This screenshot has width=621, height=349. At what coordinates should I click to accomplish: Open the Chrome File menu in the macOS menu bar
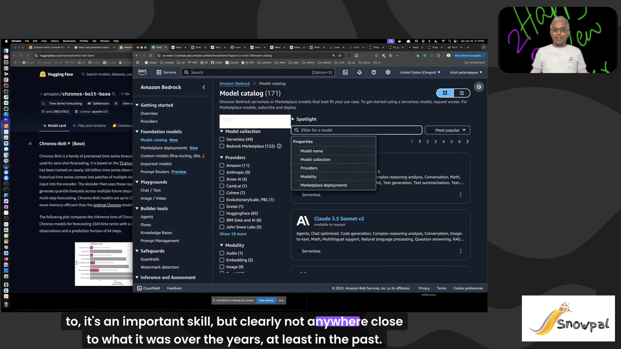27,41
